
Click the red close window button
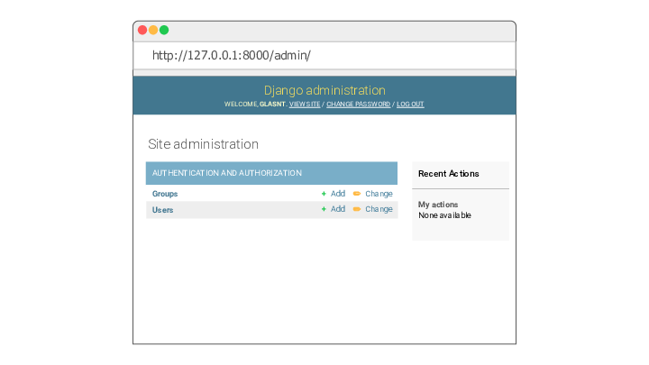[x=142, y=31]
